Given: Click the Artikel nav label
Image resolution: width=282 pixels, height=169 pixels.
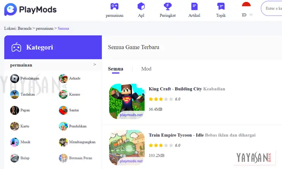Looking at the screenshot, I should [x=194, y=15].
